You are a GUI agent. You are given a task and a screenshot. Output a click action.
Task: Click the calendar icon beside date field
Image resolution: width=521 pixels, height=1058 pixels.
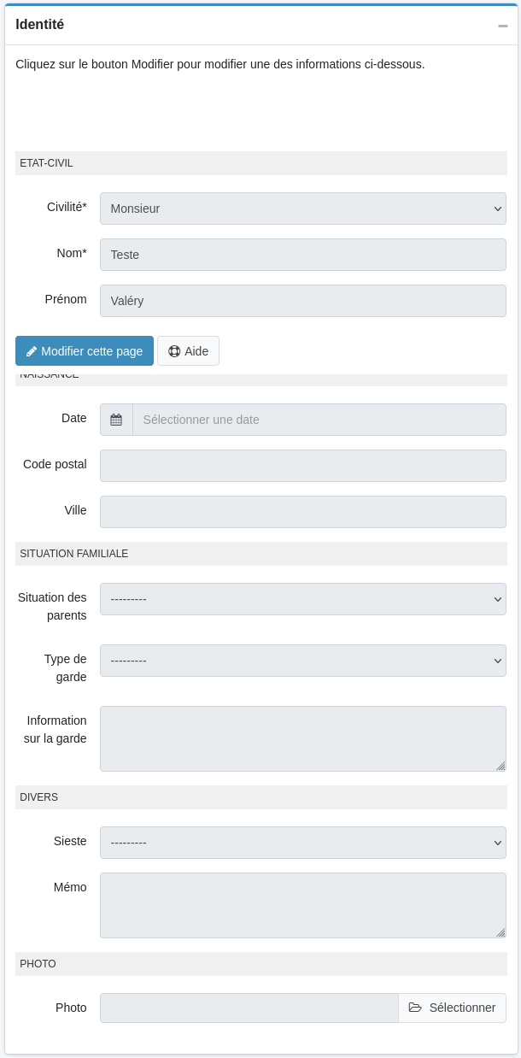click(116, 420)
